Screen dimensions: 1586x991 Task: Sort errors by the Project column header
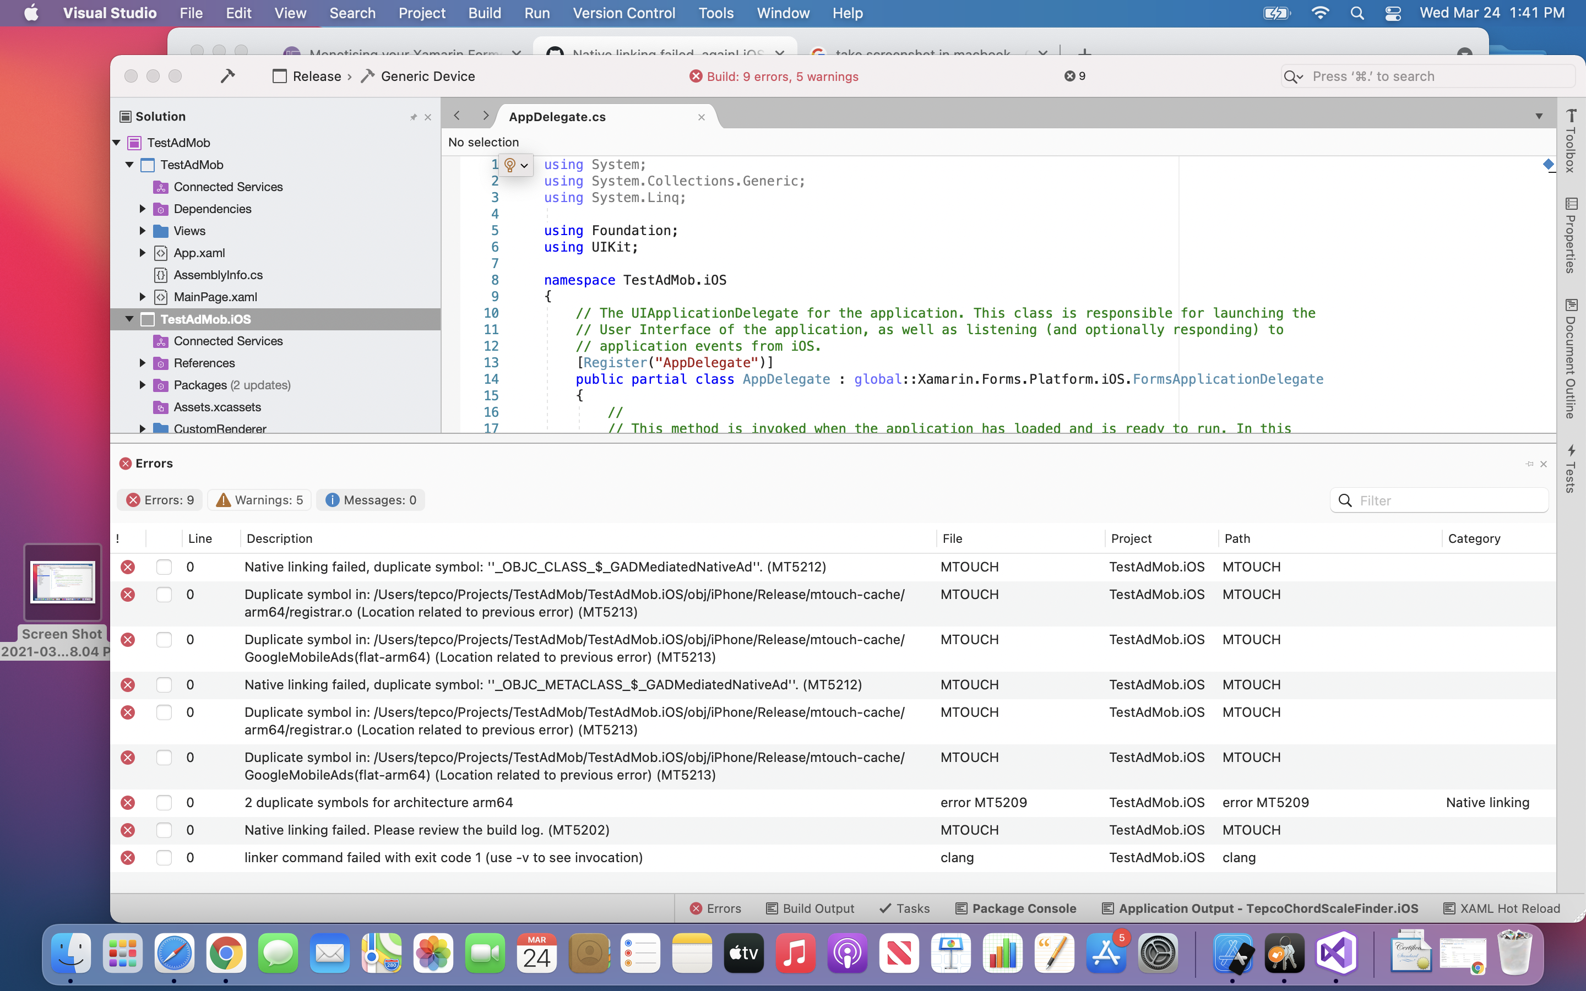(1161, 539)
